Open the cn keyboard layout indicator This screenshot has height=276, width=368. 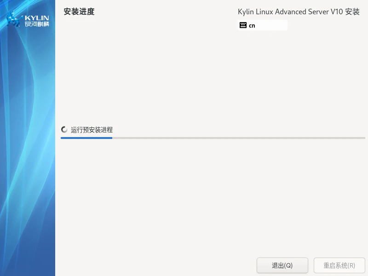[x=262, y=25]
